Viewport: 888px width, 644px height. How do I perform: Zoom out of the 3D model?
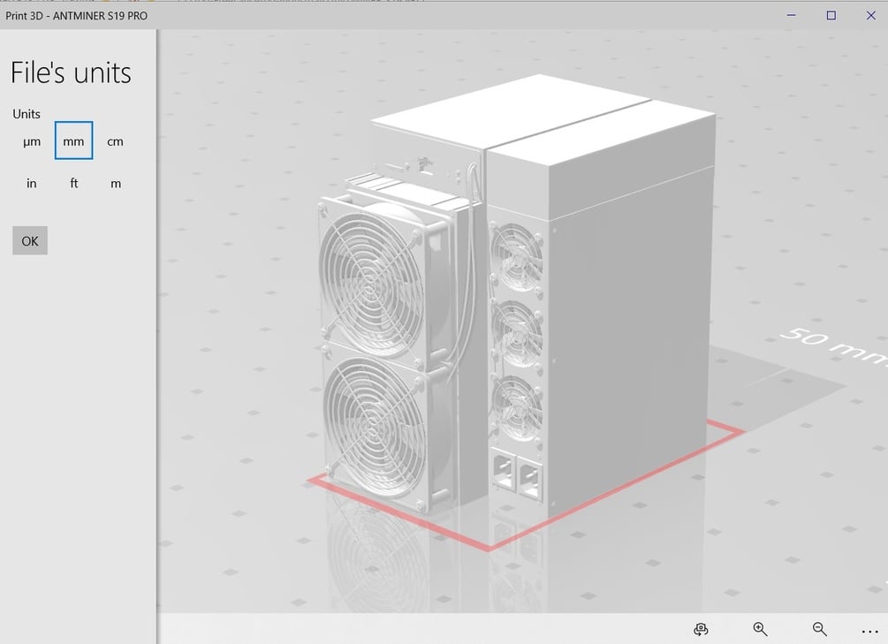coord(819,629)
